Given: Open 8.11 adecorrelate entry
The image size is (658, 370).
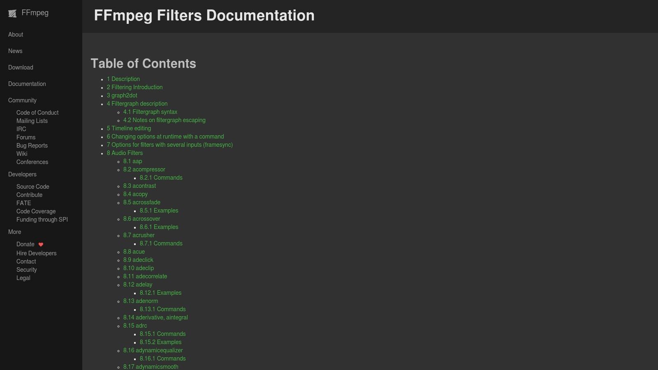Looking at the screenshot, I should [x=145, y=276].
